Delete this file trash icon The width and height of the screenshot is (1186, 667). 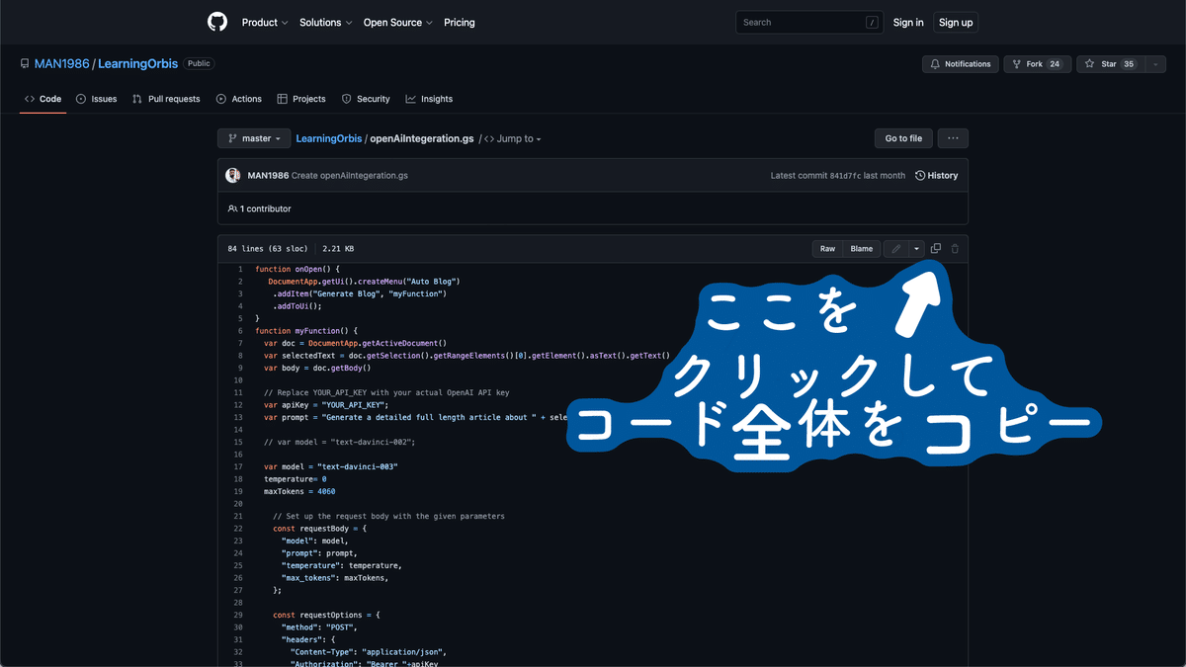[x=955, y=249]
